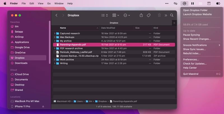Select the Penicuik_Walkway_Leaflet.pdf file

pos(114,52)
